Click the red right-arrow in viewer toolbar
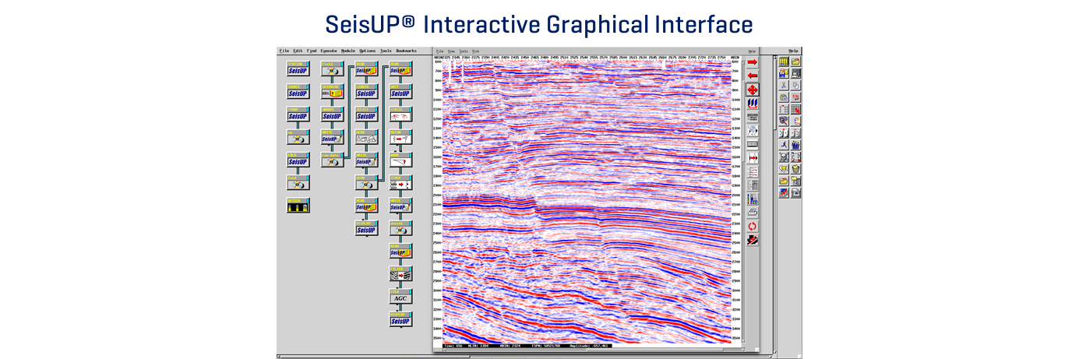Image resolution: width=1079 pixels, height=359 pixels. tap(753, 62)
